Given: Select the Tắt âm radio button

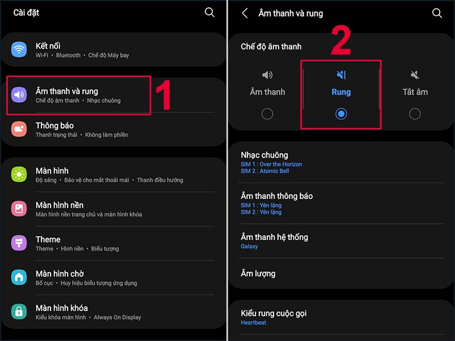Looking at the screenshot, I should click(x=415, y=114).
